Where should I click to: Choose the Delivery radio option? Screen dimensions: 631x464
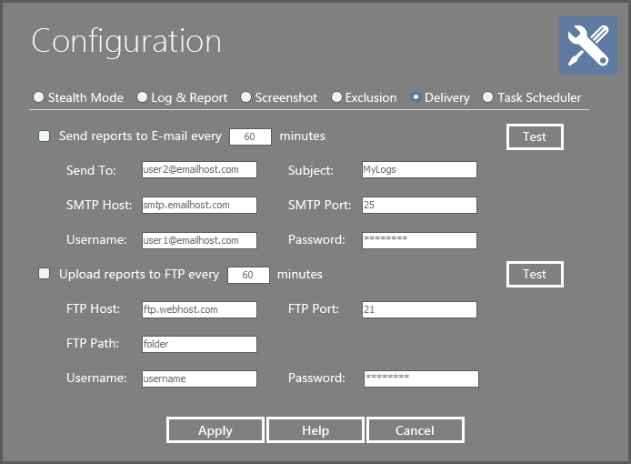pos(416,97)
